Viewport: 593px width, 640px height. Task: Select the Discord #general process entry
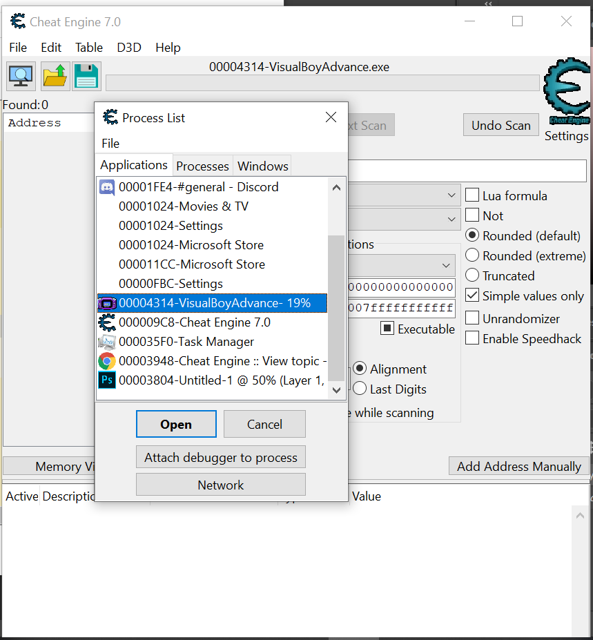(198, 187)
